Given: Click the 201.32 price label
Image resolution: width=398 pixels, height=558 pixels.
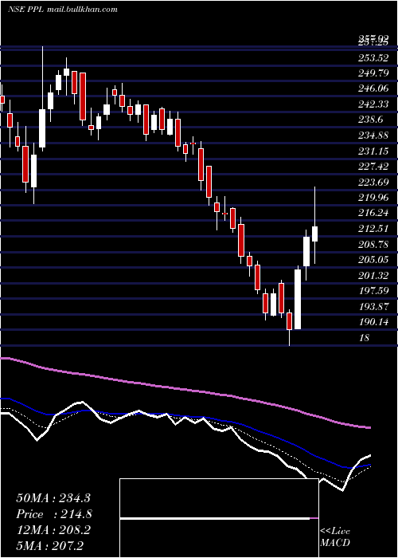Looking at the screenshot, I should (x=373, y=276).
